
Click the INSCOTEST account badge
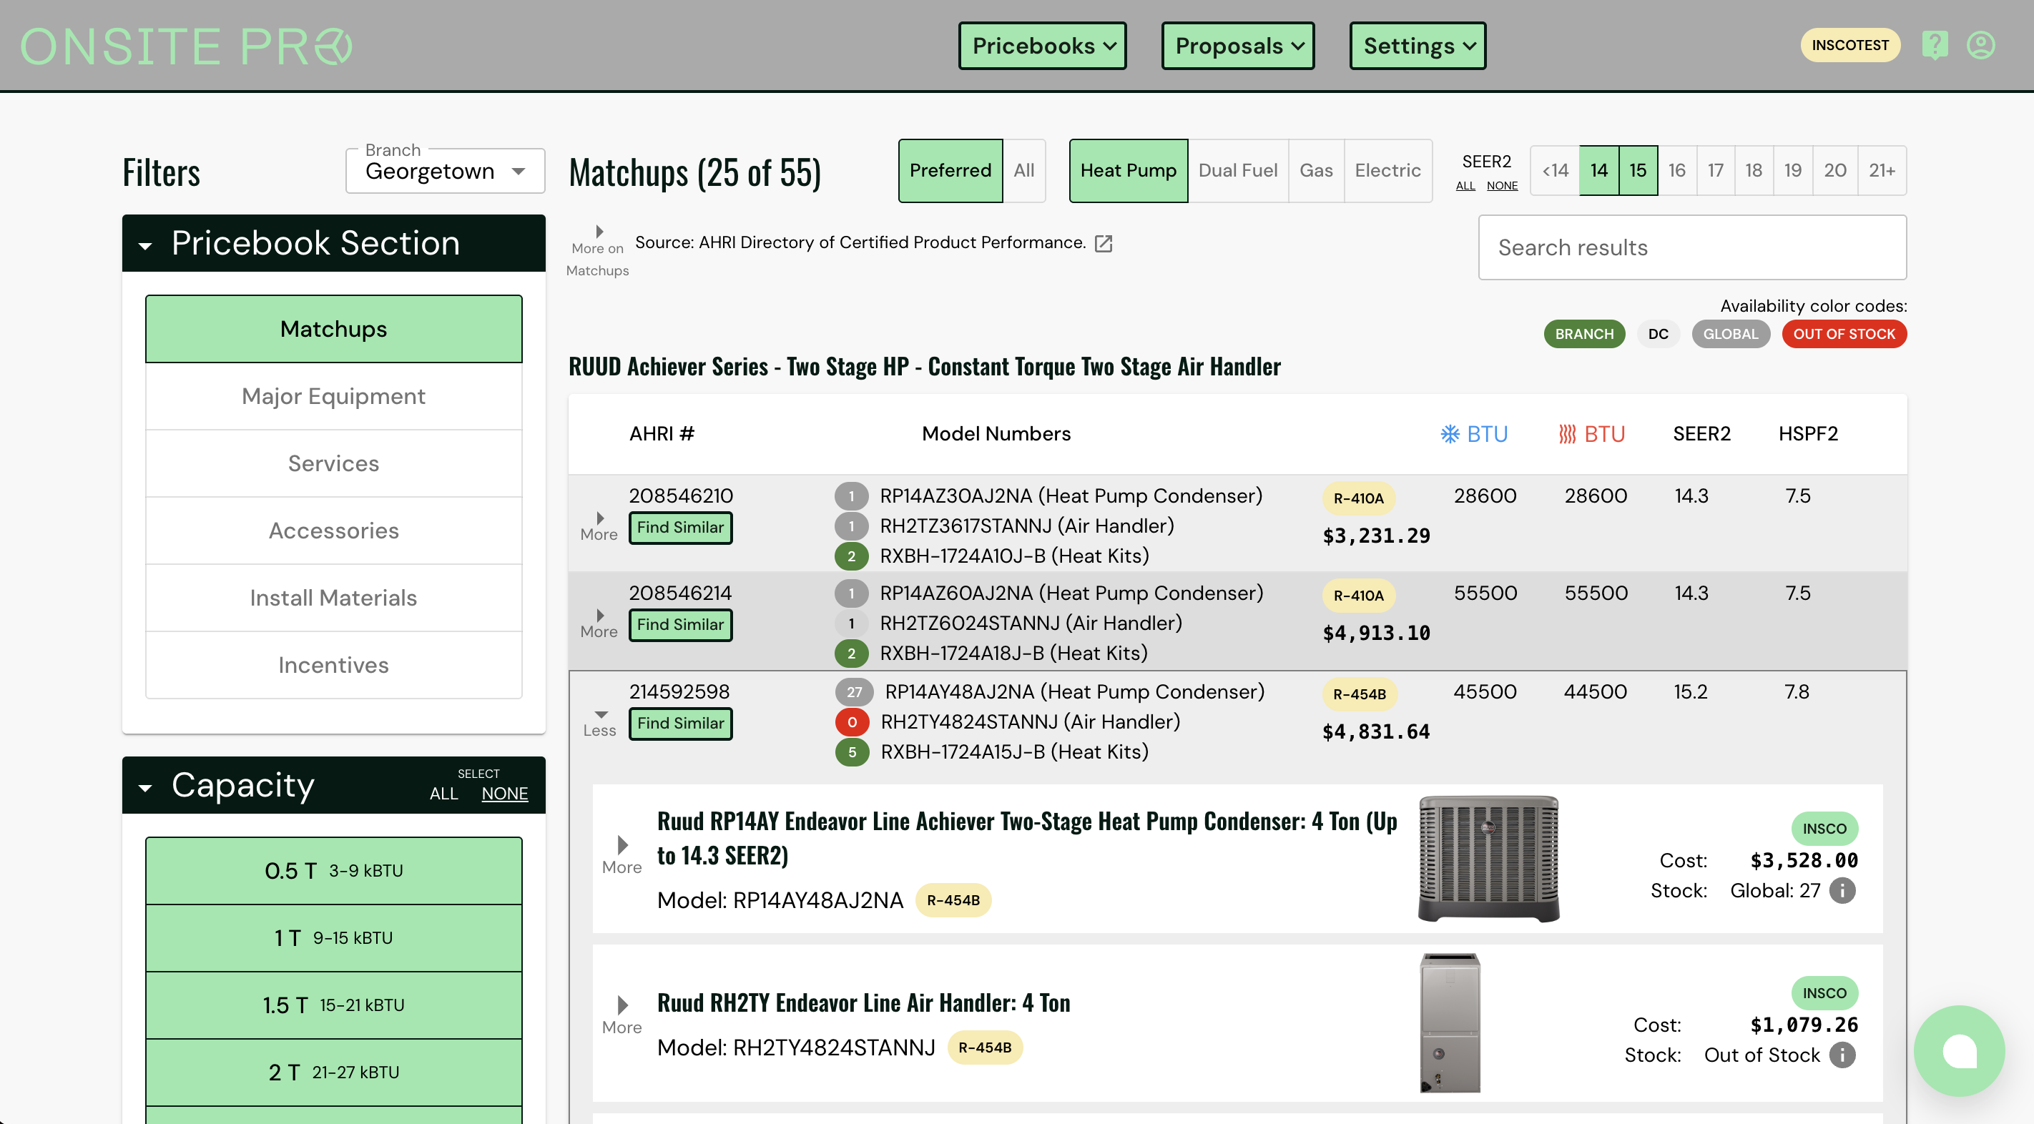1850,45
